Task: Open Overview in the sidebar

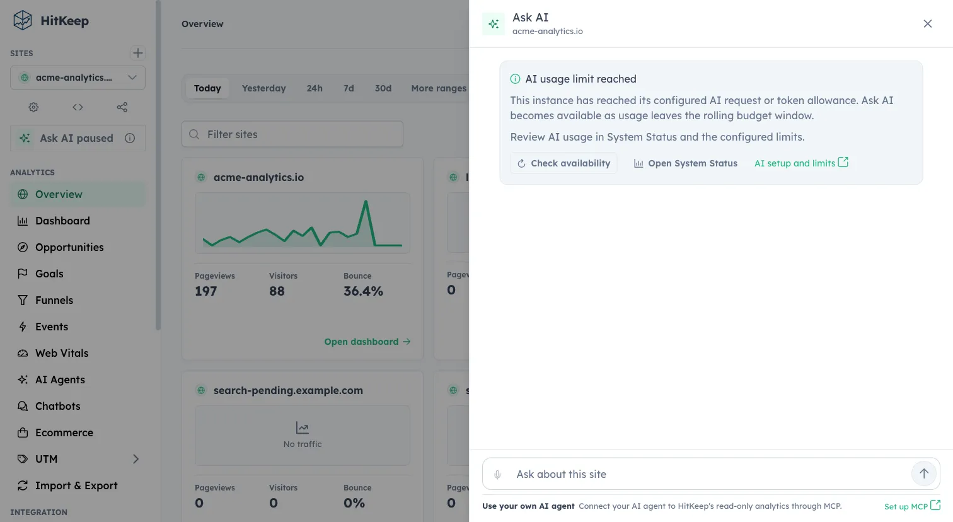Action: click(78, 194)
